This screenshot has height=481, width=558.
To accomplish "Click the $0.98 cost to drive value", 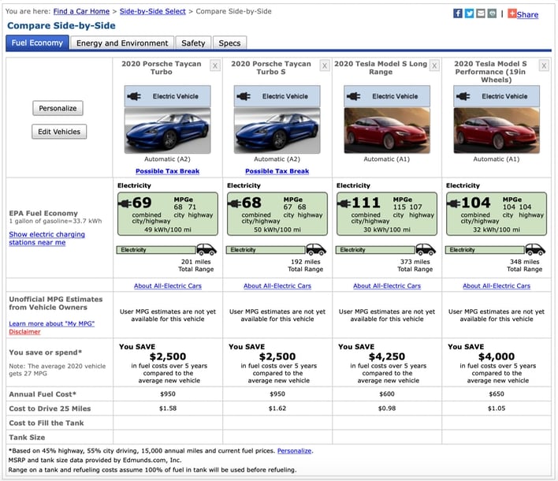I will click(x=387, y=408).
